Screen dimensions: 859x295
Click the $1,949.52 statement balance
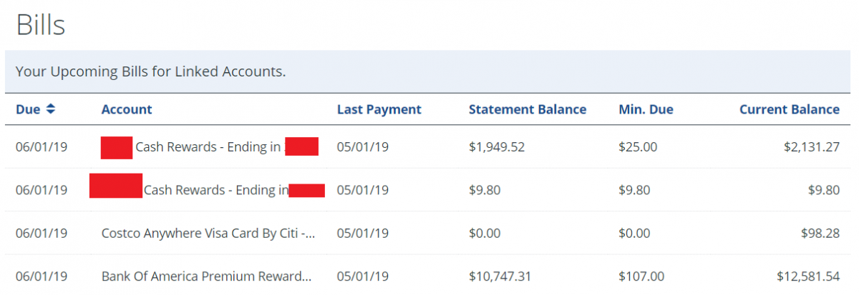pos(497,147)
